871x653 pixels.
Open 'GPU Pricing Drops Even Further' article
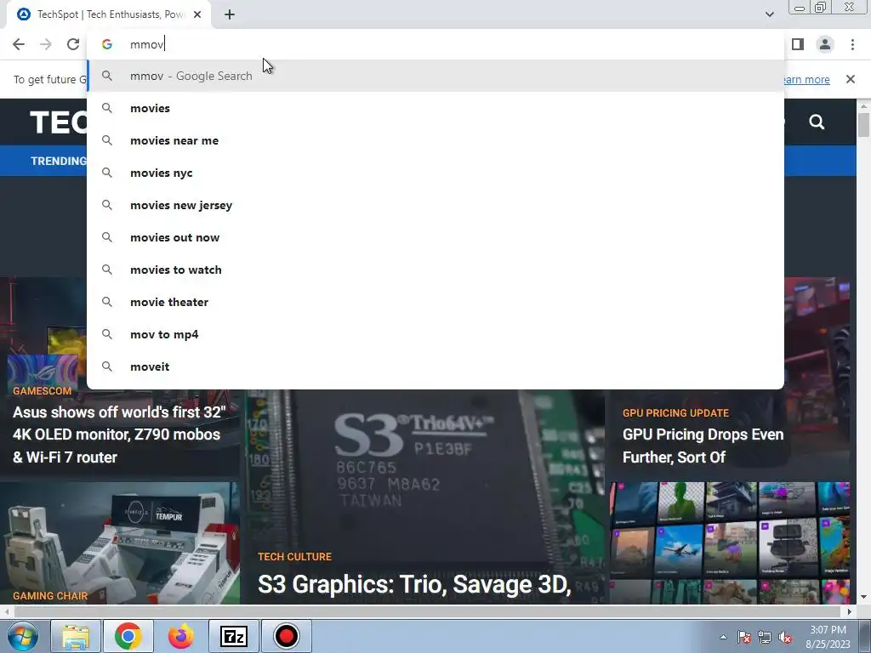tap(703, 446)
